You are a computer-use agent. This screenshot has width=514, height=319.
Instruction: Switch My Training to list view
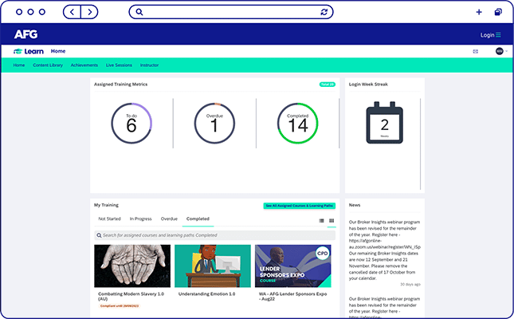tap(322, 220)
